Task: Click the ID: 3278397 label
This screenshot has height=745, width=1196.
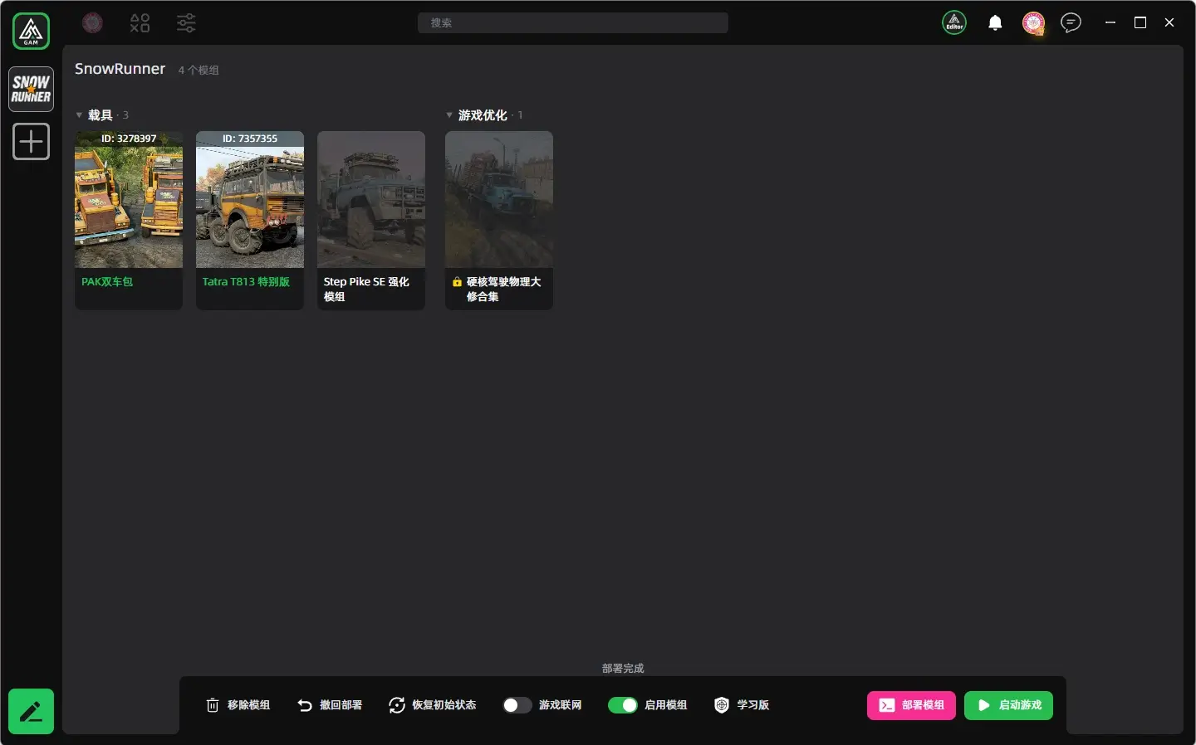Action: (129, 139)
